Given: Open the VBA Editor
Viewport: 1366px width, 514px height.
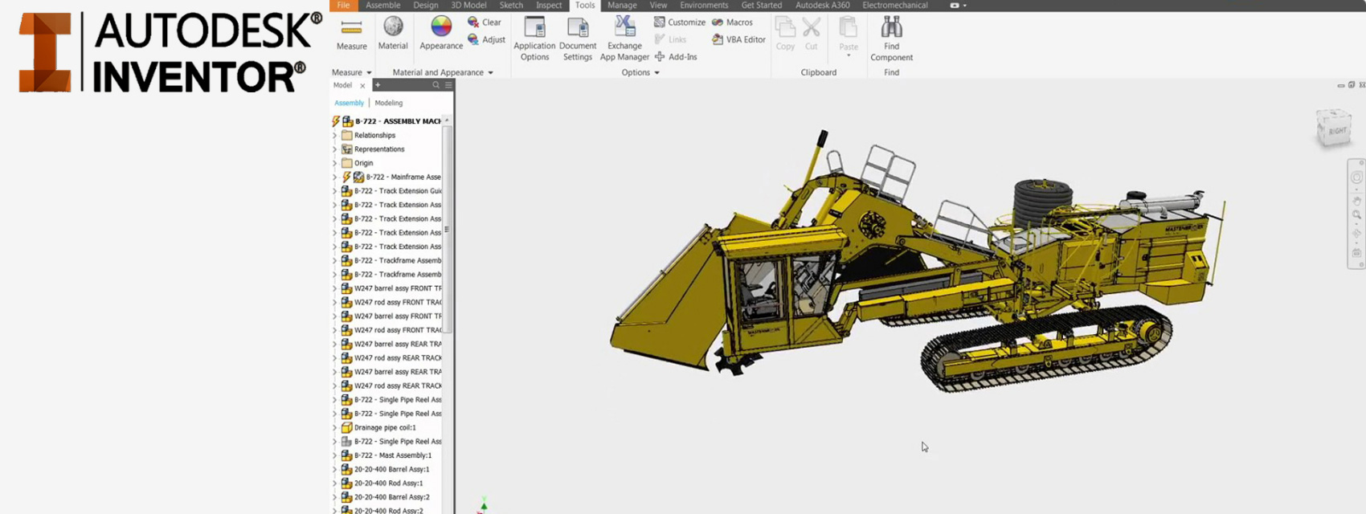Looking at the screenshot, I should click(x=738, y=39).
